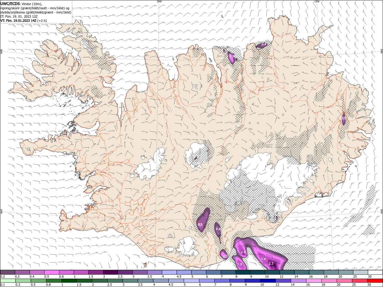Select lower legend pink swatch starting at 20
Image resolution: width=383 pixels, height=287 pixels.
tap(344, 281)
